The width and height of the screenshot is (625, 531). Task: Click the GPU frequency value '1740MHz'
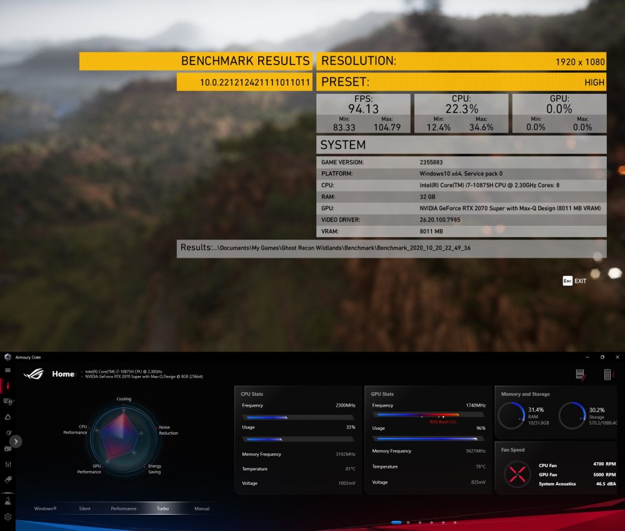point(476,405)
